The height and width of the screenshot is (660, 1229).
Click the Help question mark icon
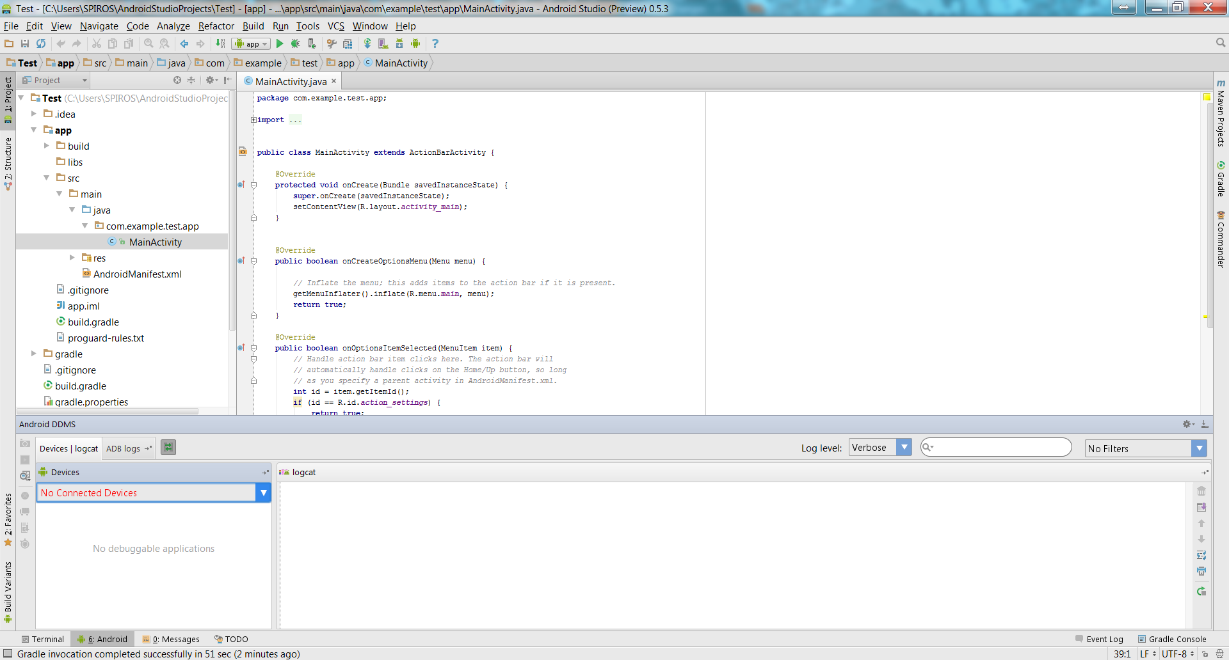tap(435, 43)
